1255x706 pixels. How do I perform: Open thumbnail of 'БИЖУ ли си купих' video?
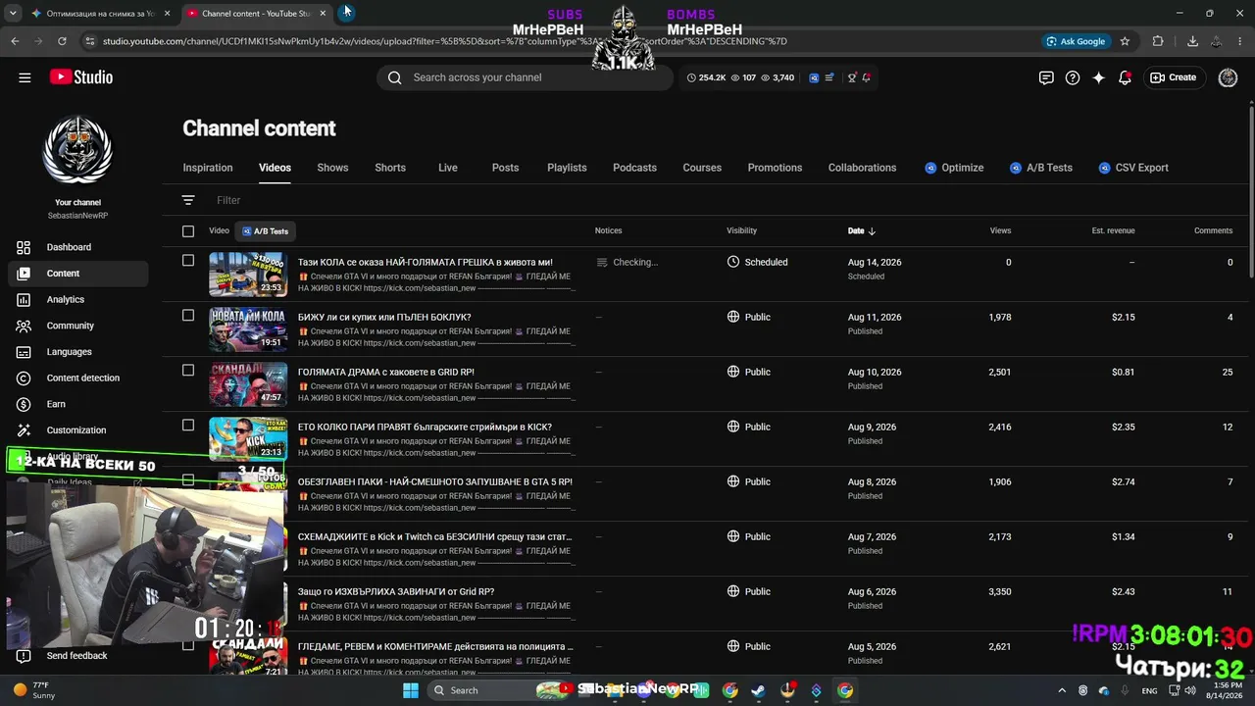[x=248, y=329]
